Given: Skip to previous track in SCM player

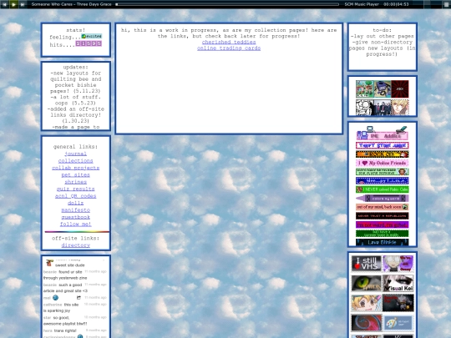Looking at the screenshot, I should (x=4, y=4).
